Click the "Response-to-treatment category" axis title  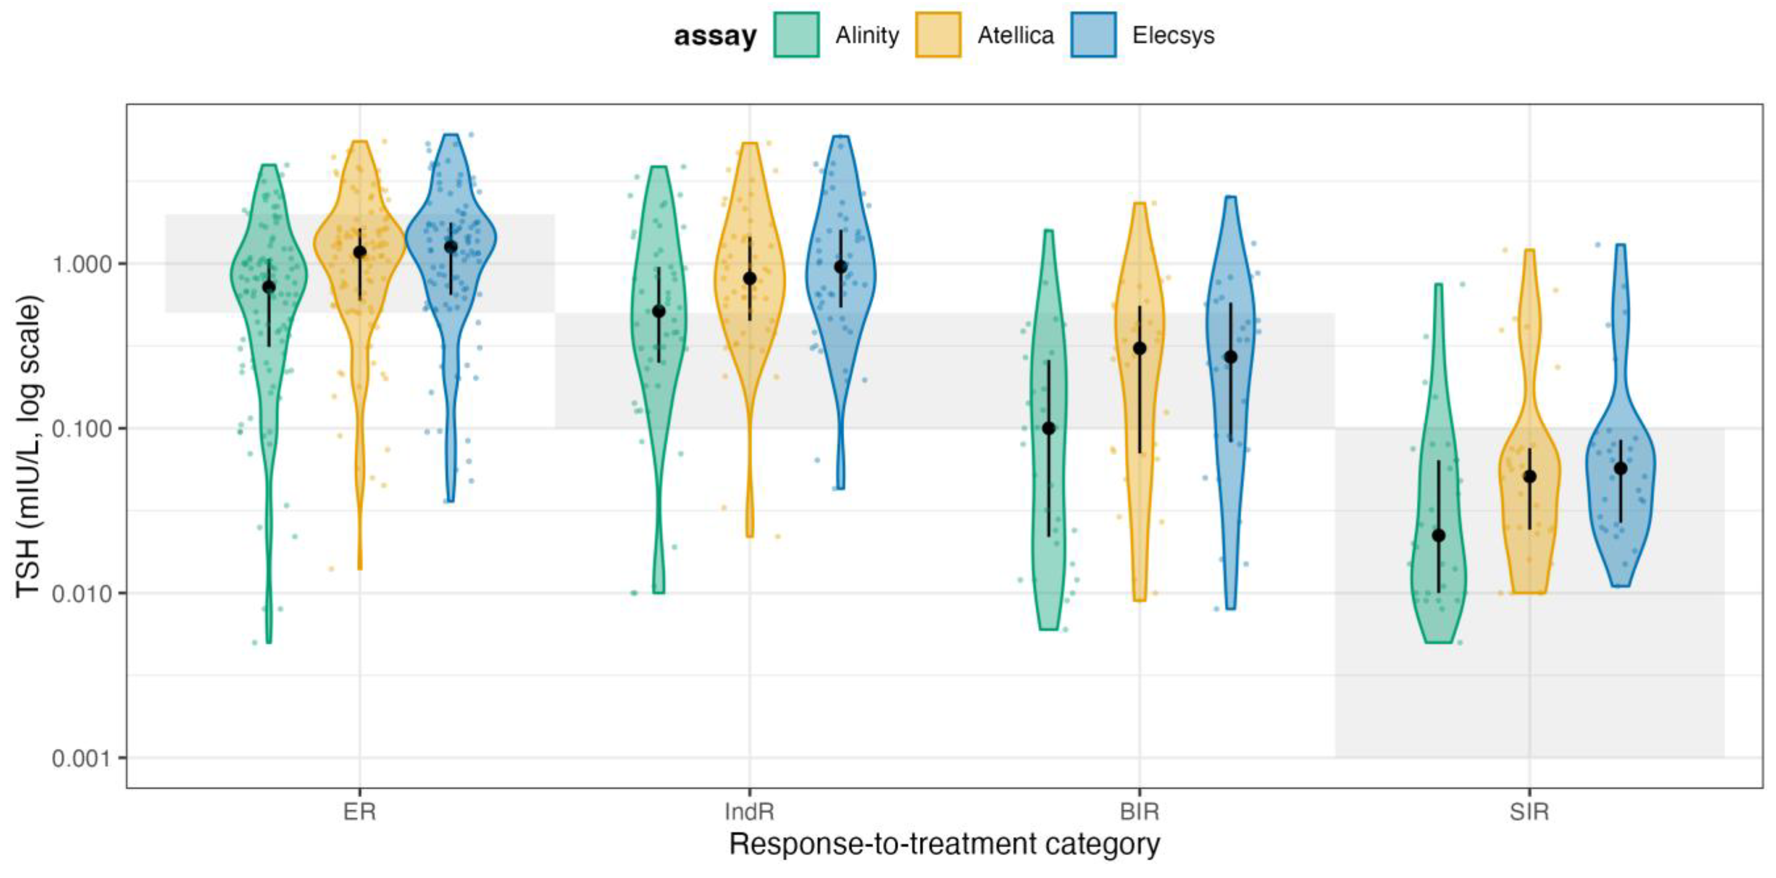click(945, 845)
